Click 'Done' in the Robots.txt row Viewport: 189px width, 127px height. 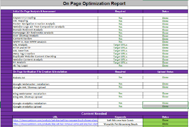pos(165,77)
